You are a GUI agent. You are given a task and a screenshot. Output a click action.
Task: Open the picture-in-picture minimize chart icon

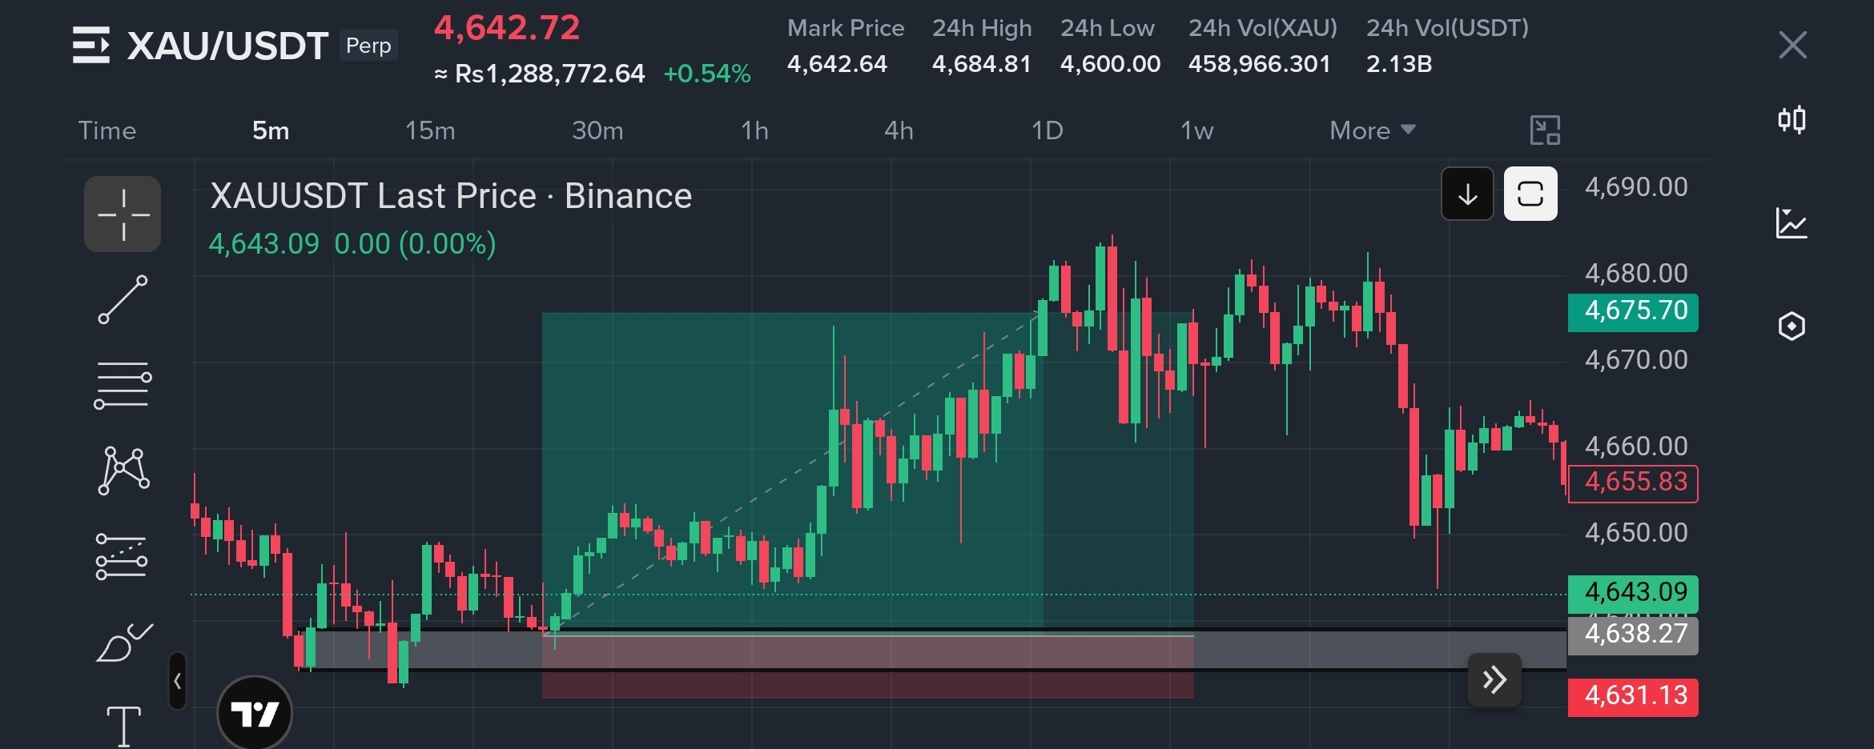click(1545, 130)
